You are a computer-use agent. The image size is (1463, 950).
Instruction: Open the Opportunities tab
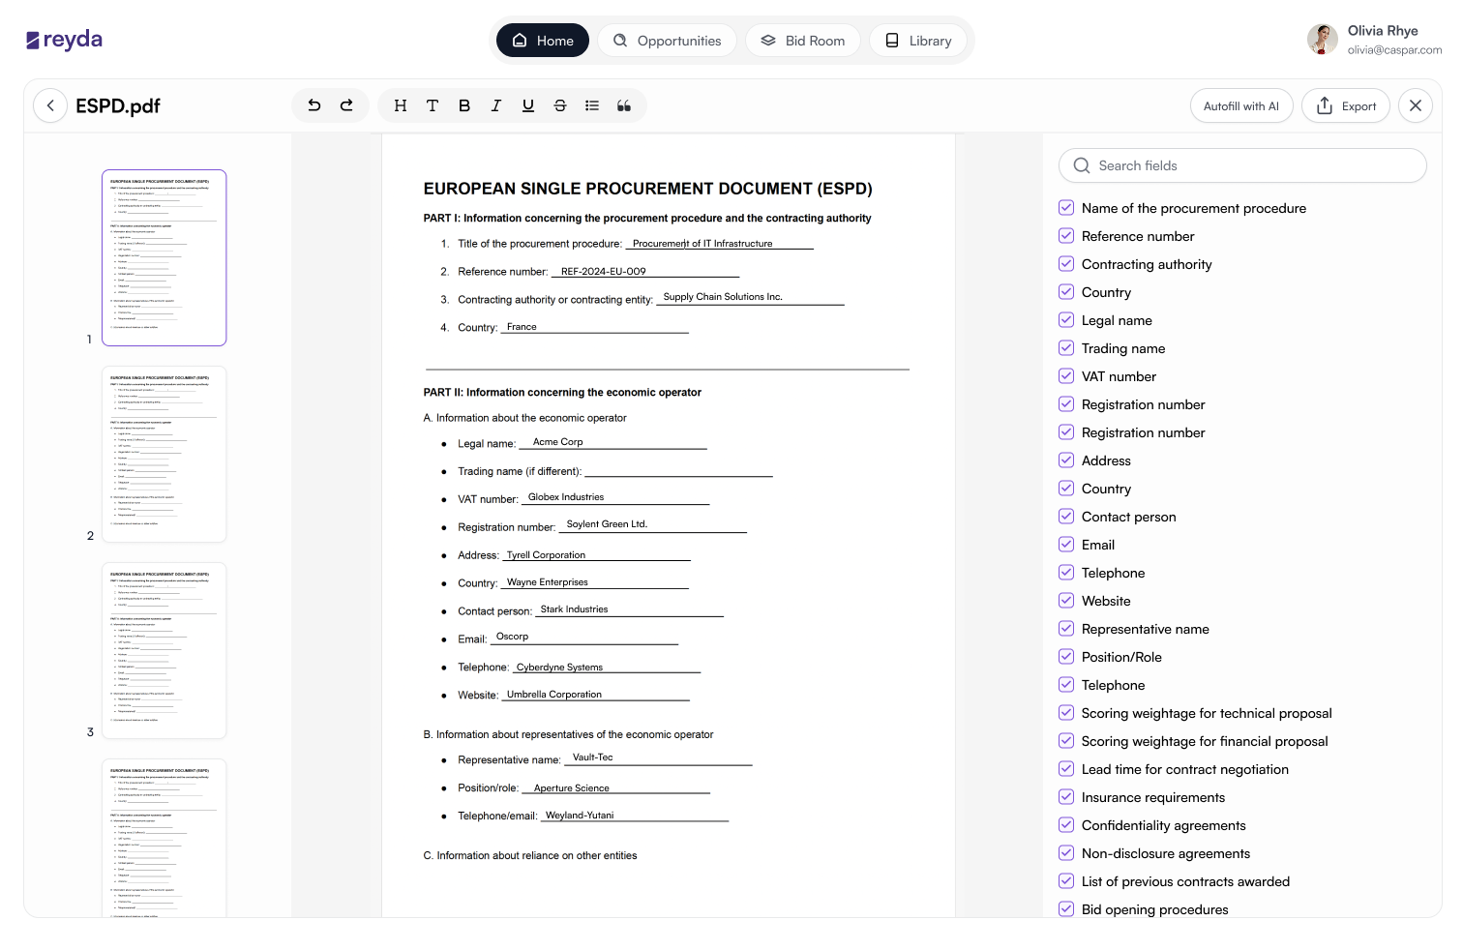667,41
